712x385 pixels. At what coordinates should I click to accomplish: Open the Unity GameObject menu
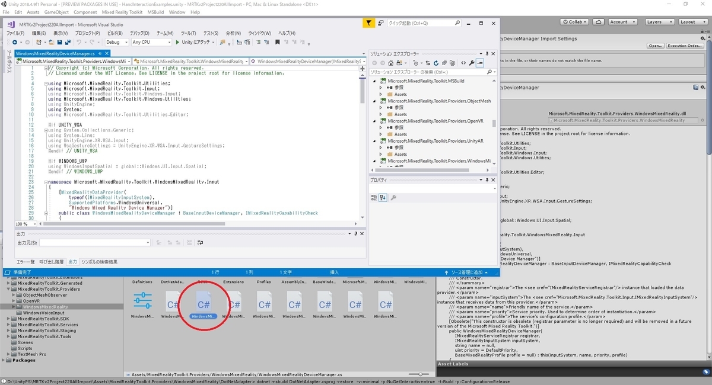click(56, 12)
